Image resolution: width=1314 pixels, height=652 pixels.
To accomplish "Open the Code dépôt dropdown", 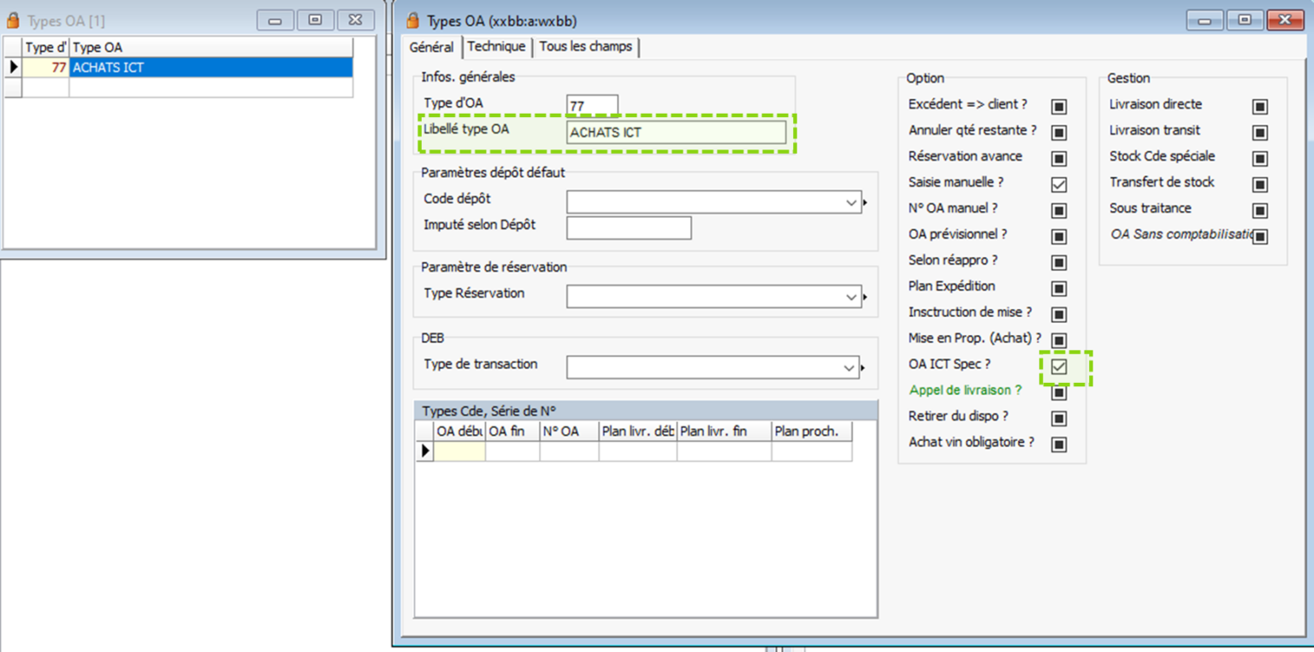I will [851, 203].
